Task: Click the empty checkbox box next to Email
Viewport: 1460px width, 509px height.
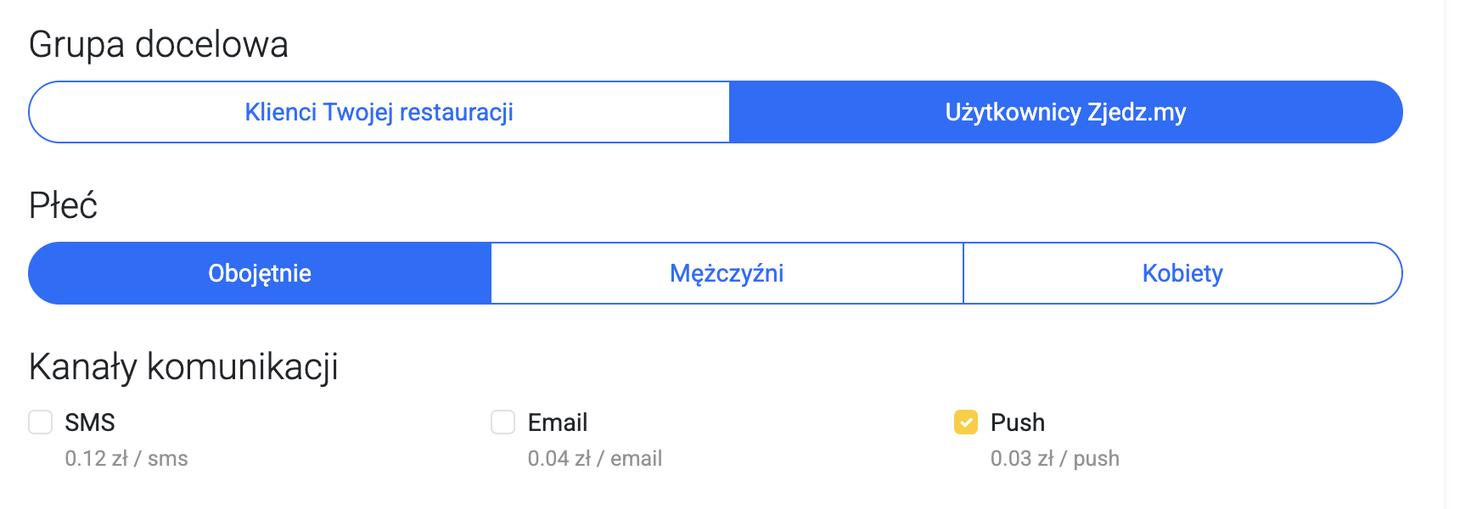Action: pyautogui.click(x=503, y=422)
